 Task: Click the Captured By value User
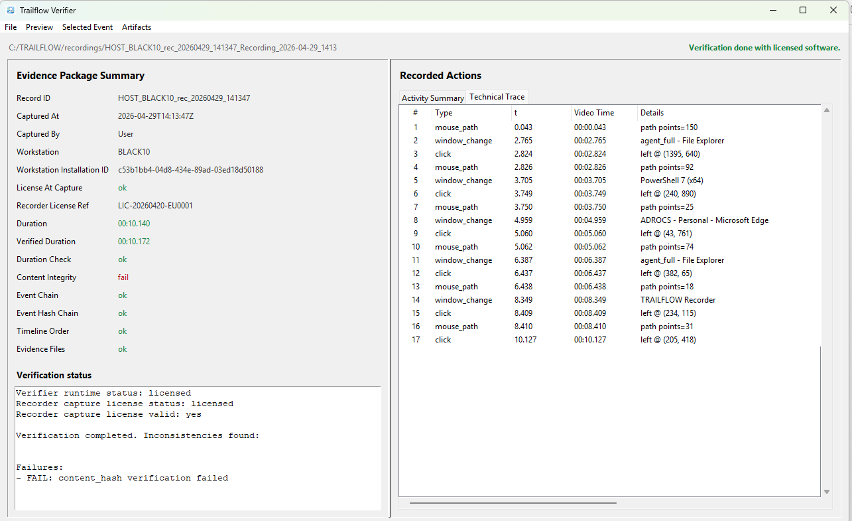pos(126,134)
